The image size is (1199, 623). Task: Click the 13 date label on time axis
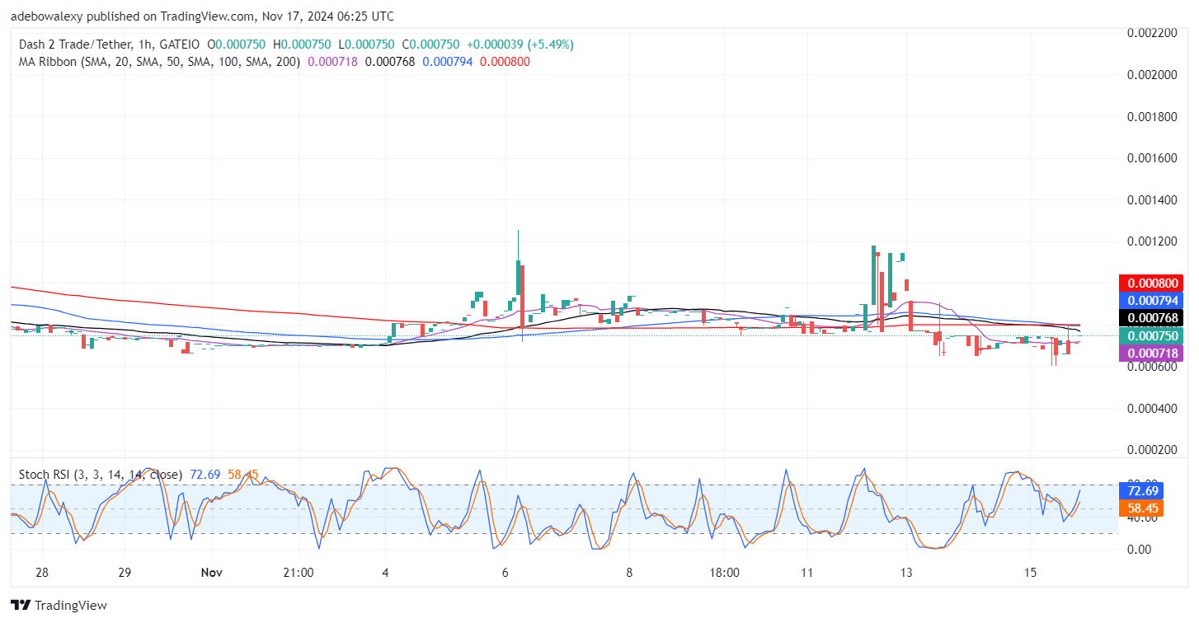click(x=906, y=573)
